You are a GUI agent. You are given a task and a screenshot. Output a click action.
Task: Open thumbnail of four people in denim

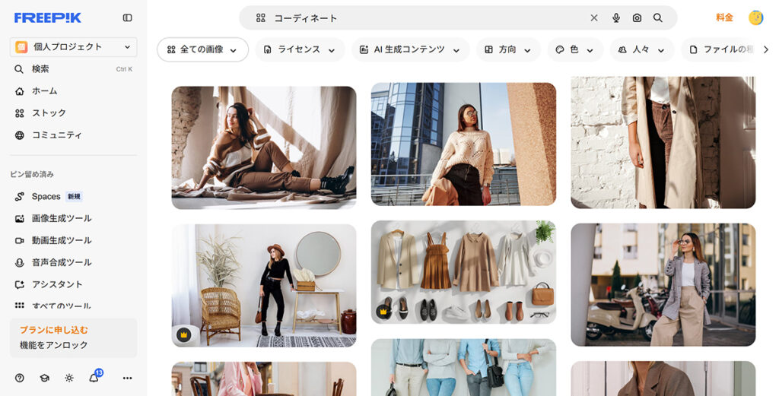pyautogui.click(x=463, y=367)
